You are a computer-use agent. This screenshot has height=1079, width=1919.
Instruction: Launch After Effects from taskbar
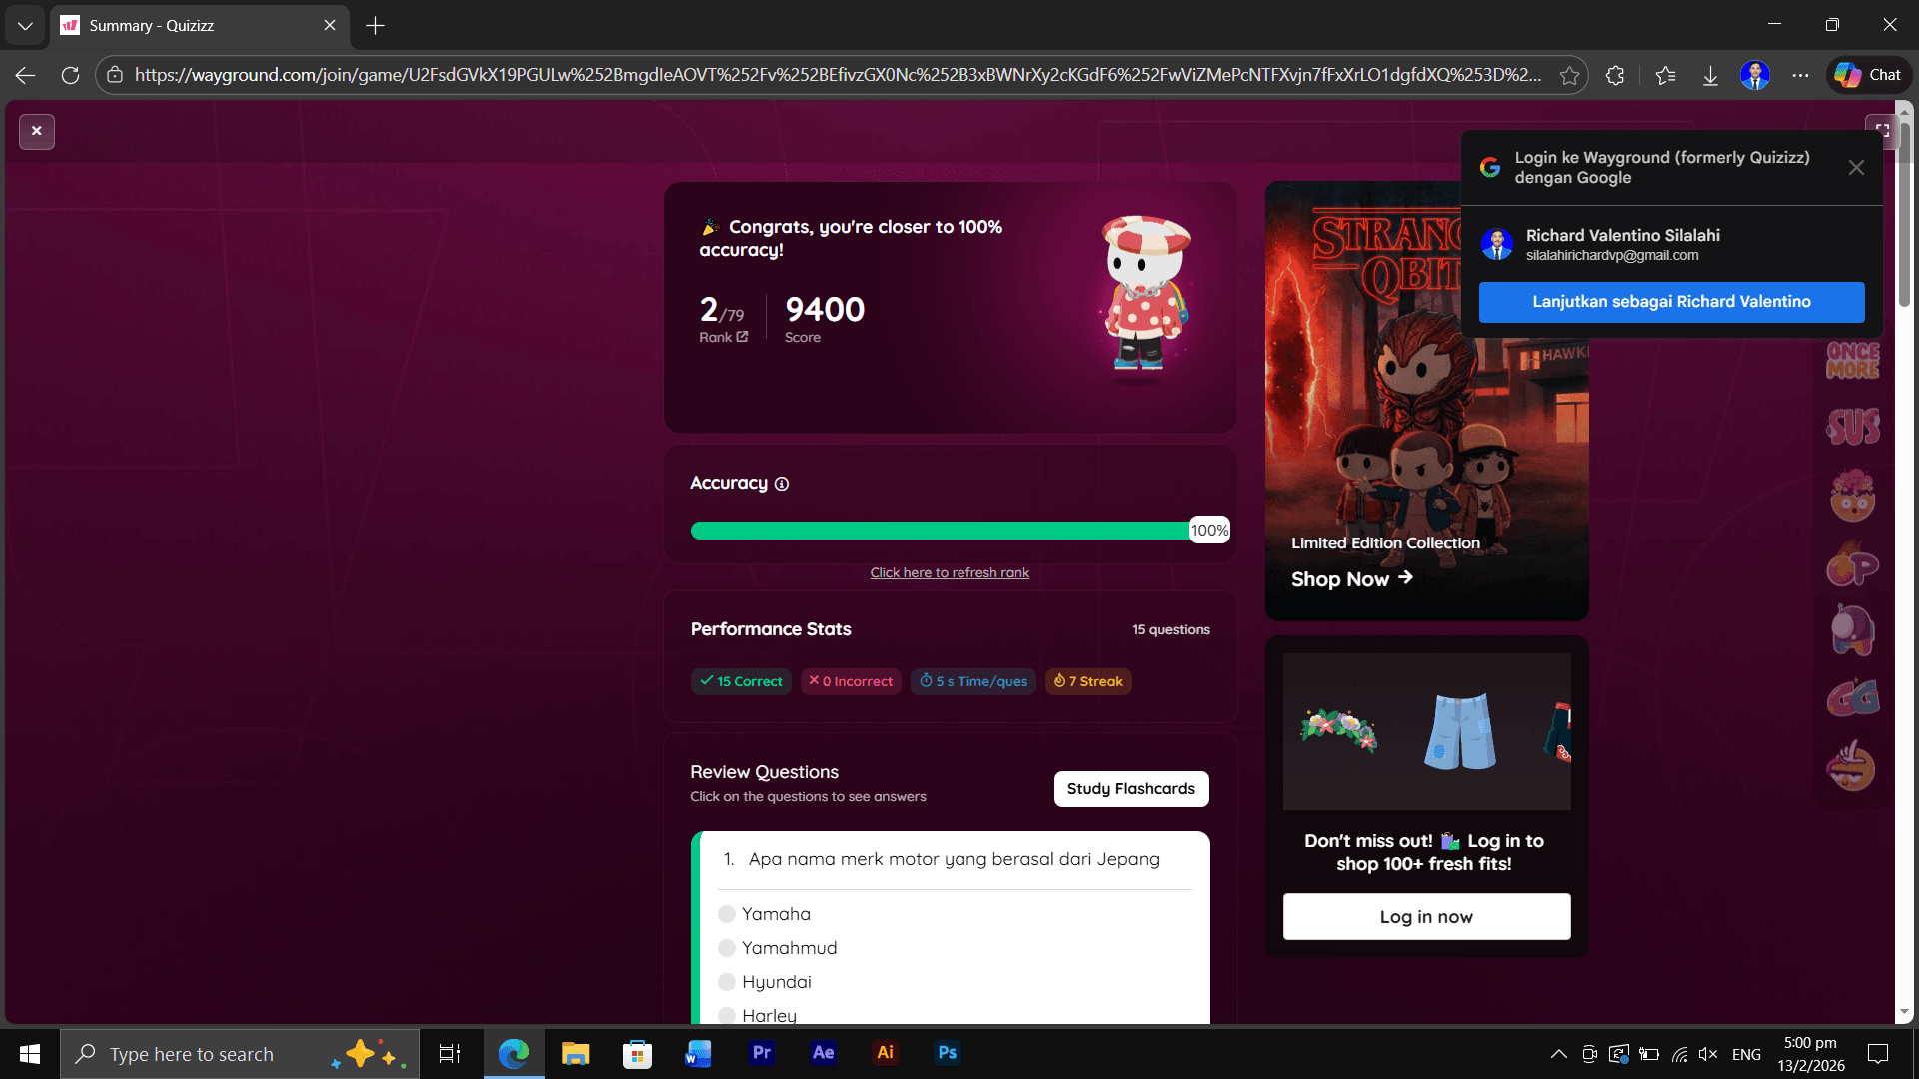click(x=824, y=1054)
